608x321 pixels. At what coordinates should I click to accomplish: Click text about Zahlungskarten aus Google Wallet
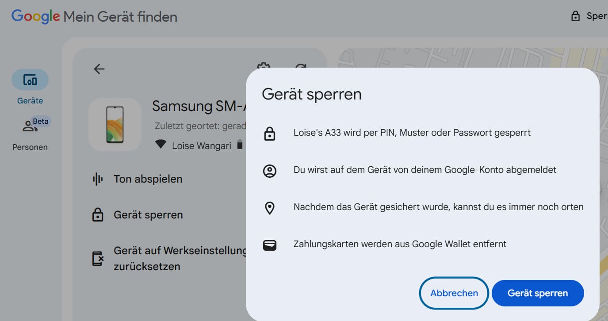pos(400,244)
